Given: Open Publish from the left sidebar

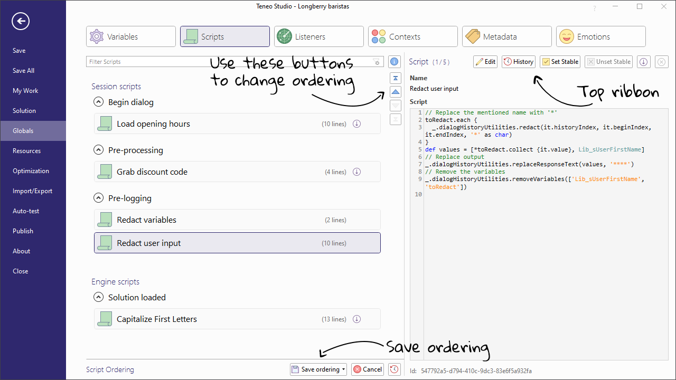Looking at the screenshot, I should click(23, 231).
